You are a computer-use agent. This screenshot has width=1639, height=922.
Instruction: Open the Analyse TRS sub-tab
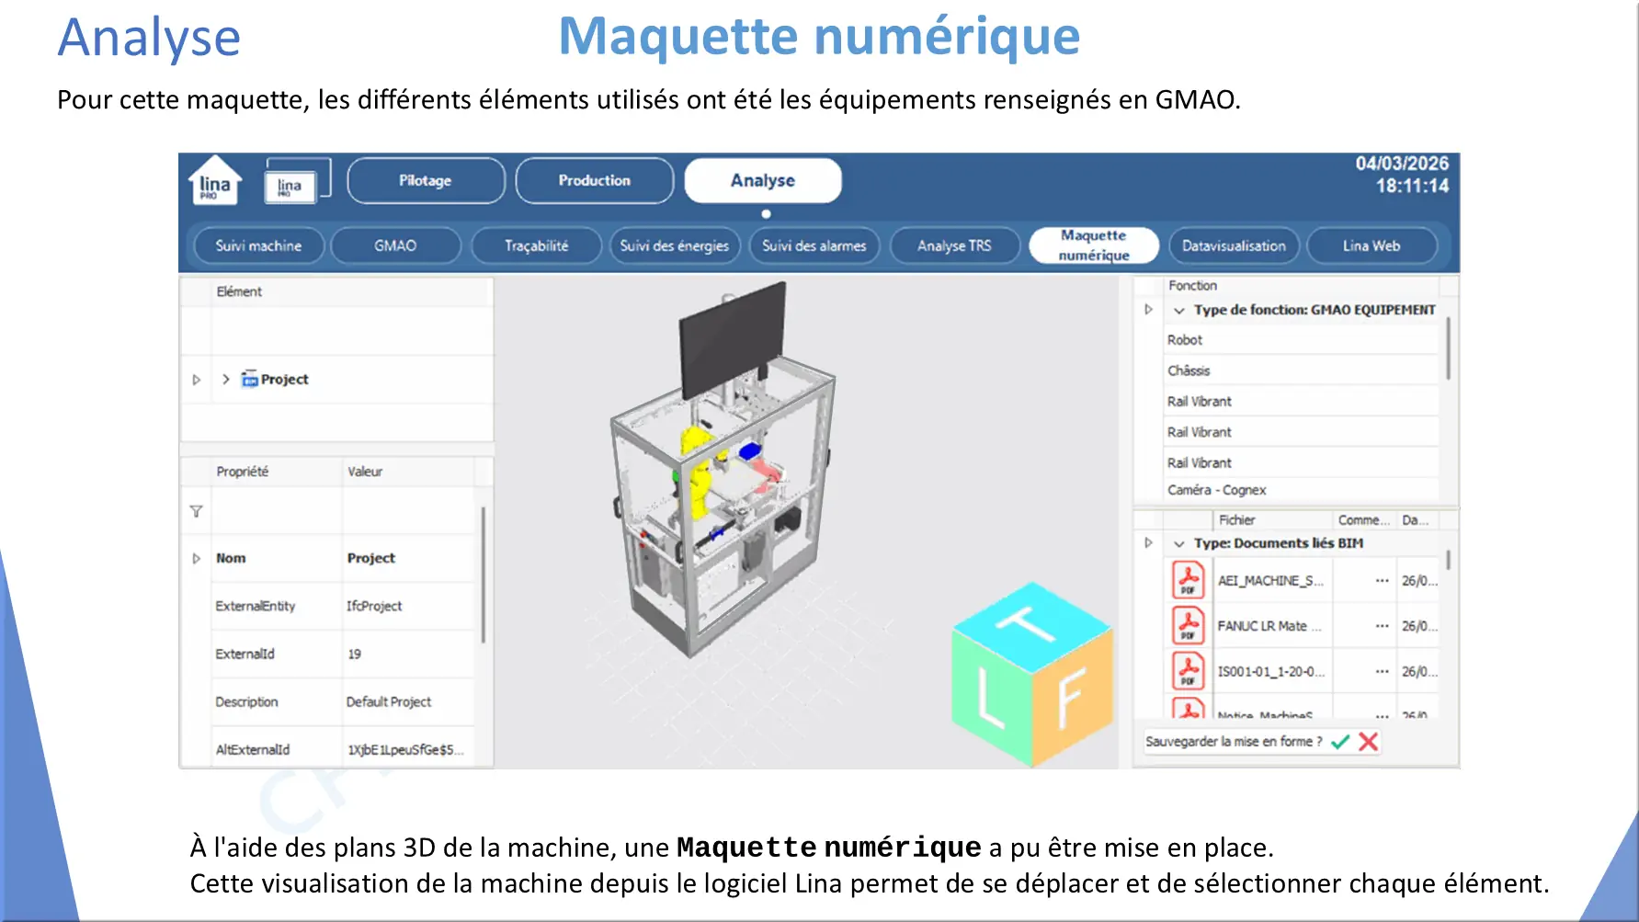coord(954,245)
